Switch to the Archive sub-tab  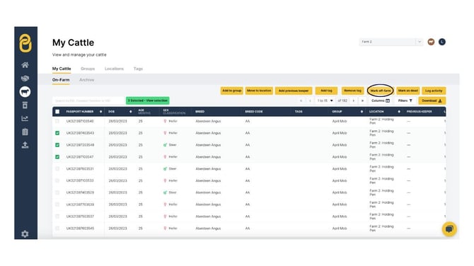point(87,80)
